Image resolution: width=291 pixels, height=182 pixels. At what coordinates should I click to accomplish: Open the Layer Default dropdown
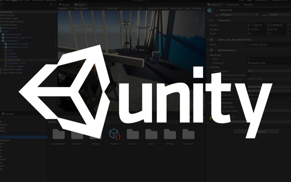coord(280,15)
